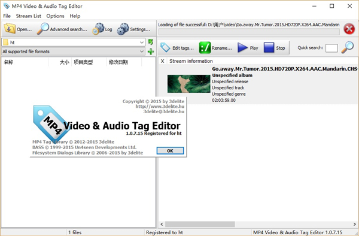Image resolution: width=359 pixels, height=236 pixels.
Task: Click the Stream information header label
Action: tap(191, 61)
